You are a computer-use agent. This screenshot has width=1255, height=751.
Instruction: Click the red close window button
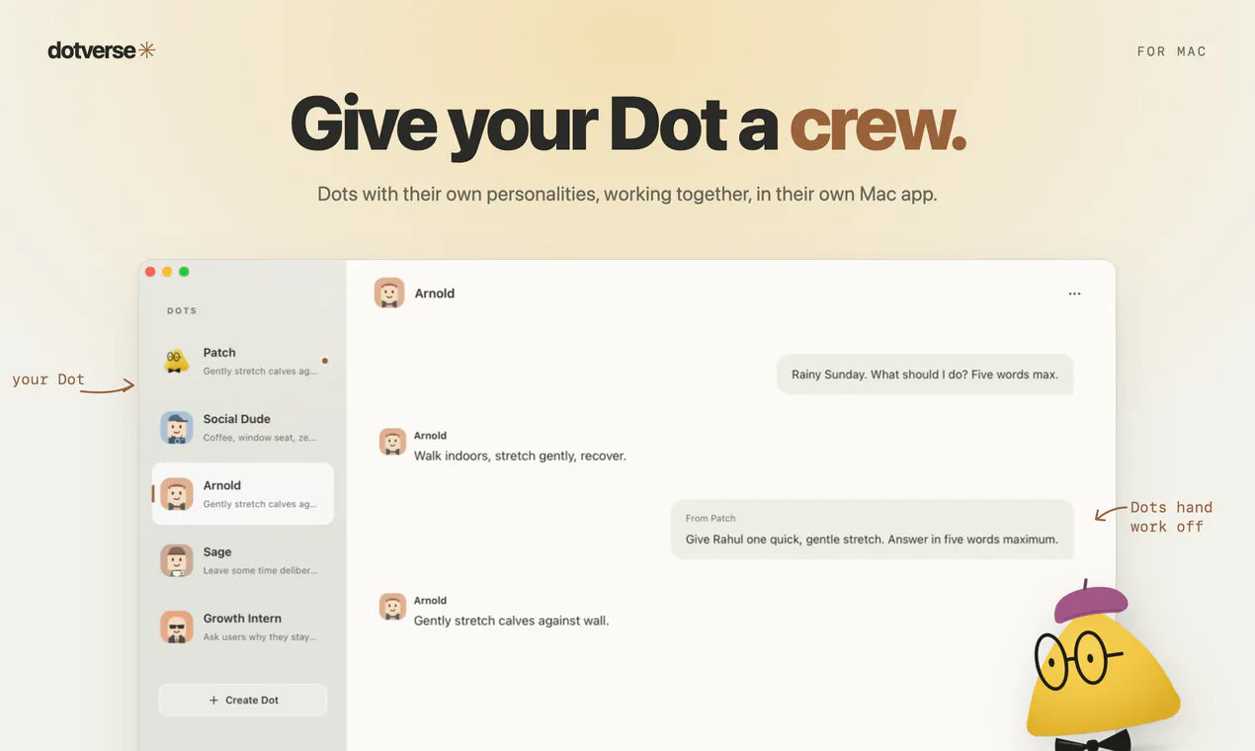150,272
